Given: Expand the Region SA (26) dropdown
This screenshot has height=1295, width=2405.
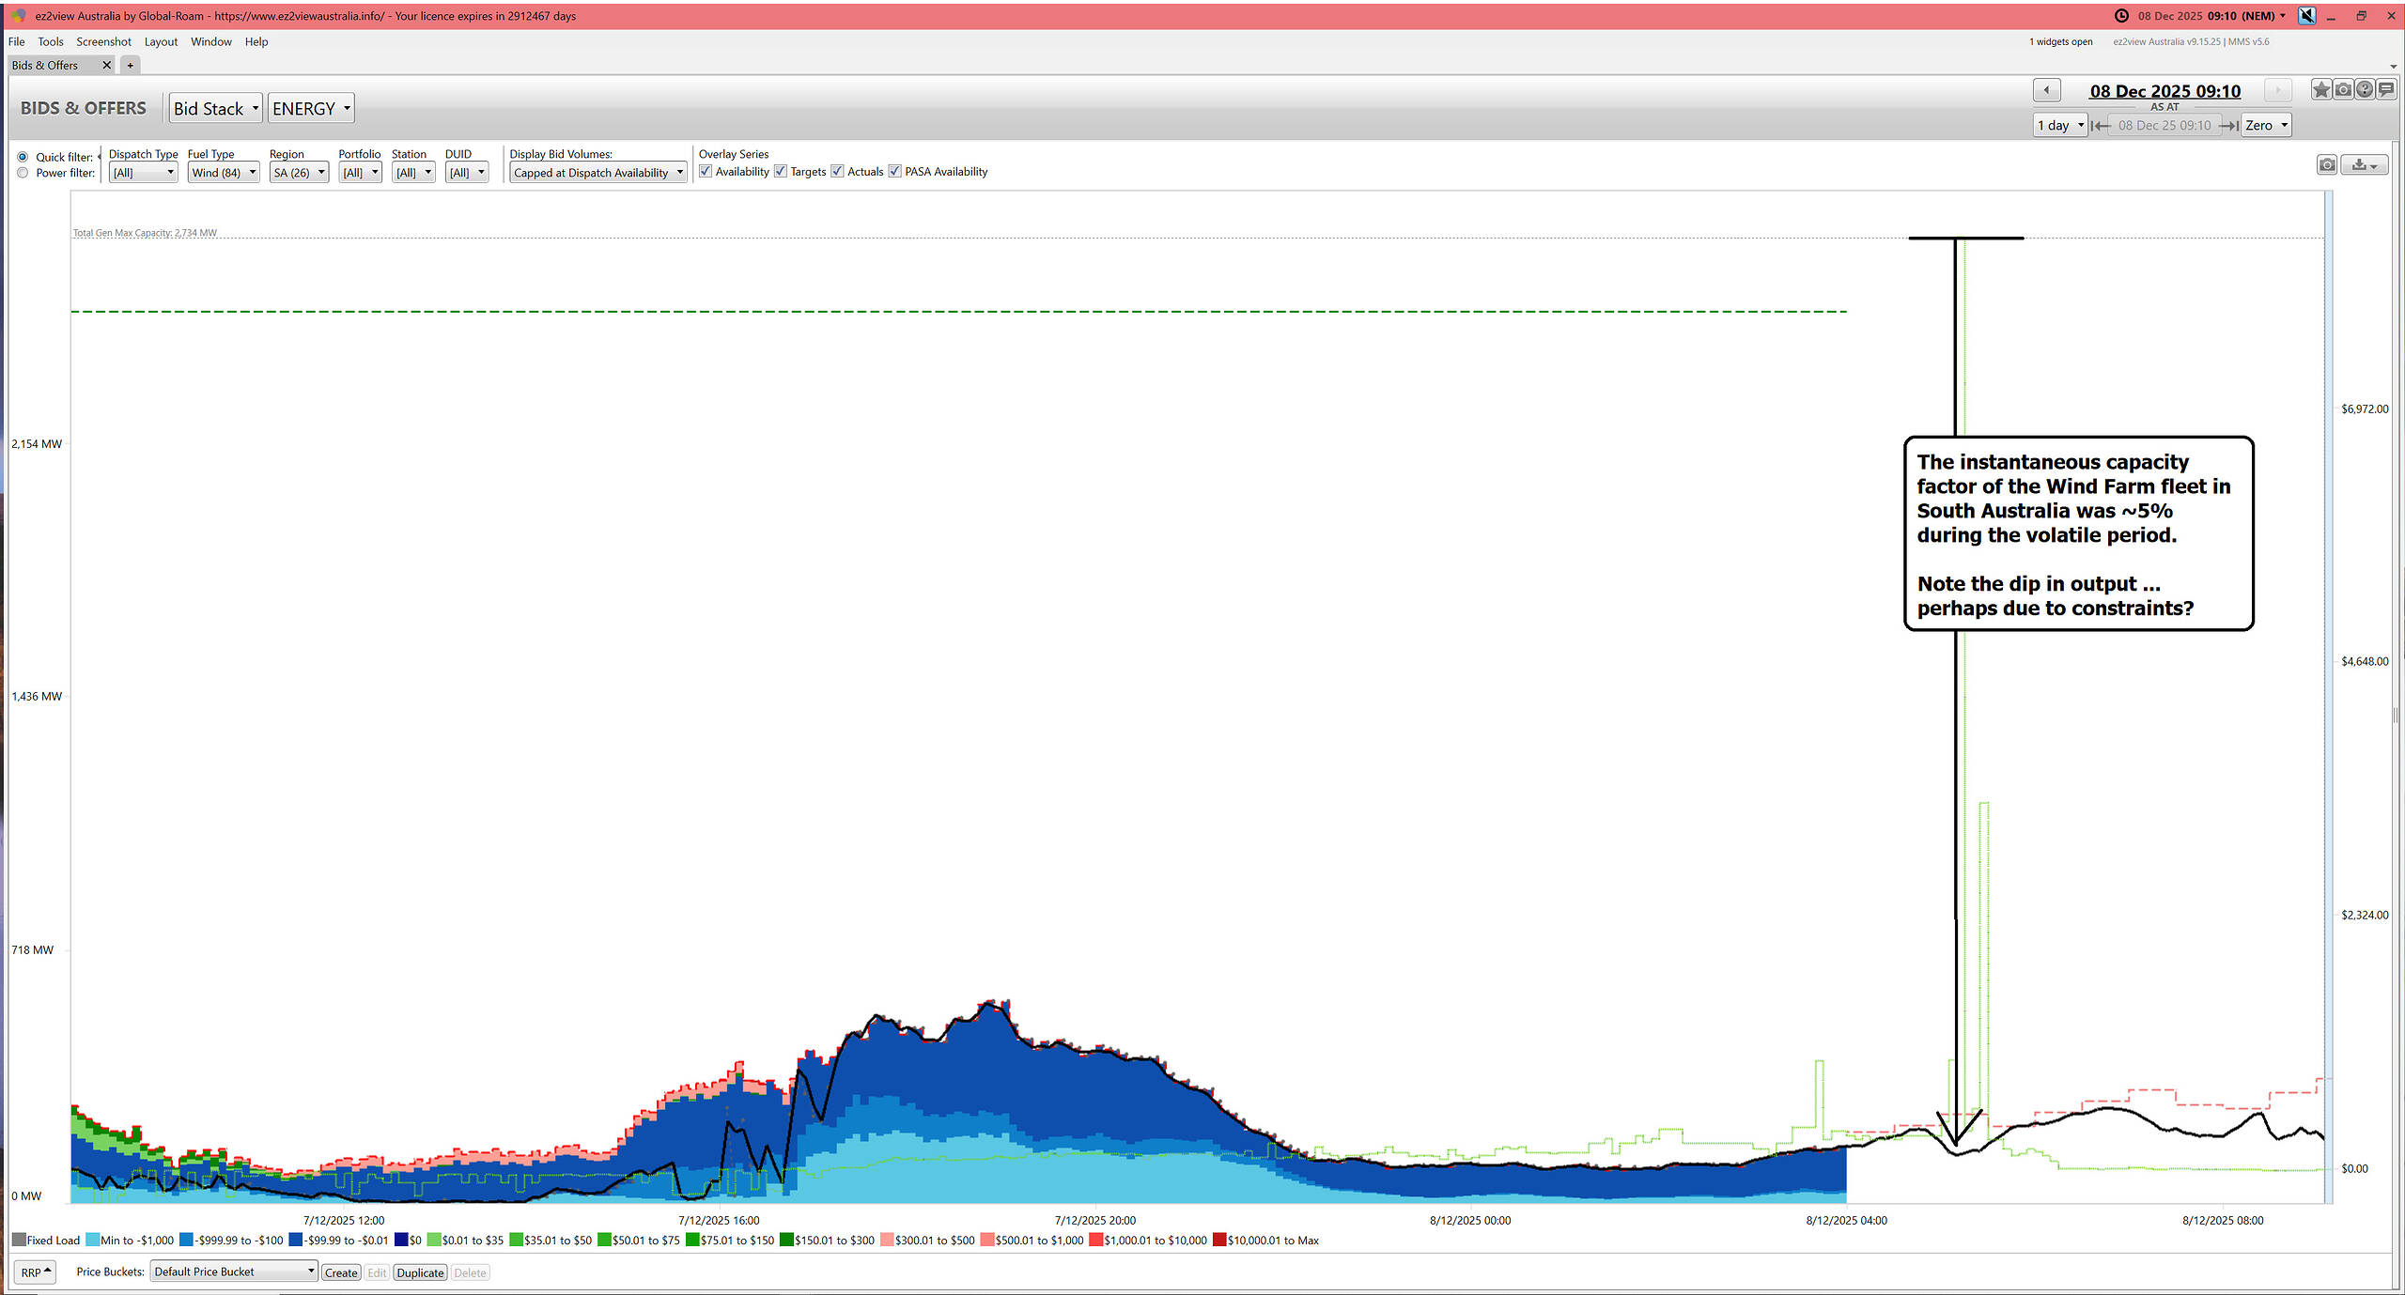Looking at the screenshot, I should (x=299, y=173).
